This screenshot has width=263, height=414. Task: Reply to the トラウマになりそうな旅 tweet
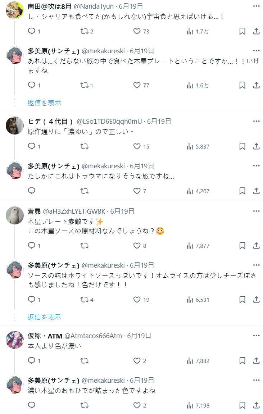pos(32,191)
